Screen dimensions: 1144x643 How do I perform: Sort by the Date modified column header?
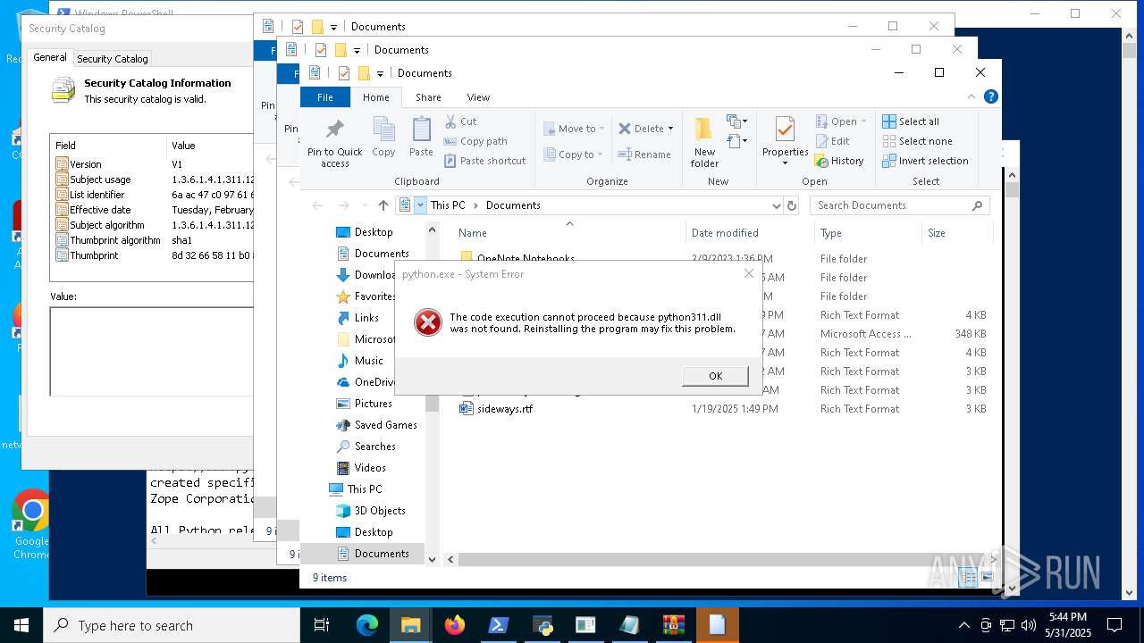click(749, 233)
